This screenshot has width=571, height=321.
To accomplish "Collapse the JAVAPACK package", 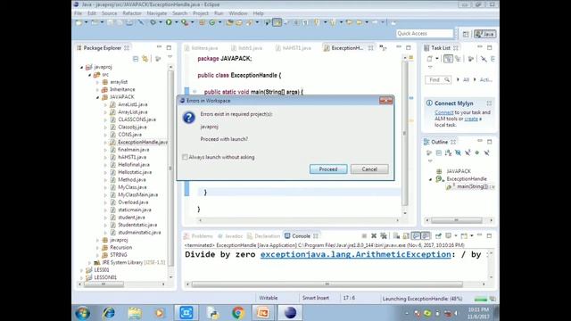I will pyautogui.click(x=97, y=97).
